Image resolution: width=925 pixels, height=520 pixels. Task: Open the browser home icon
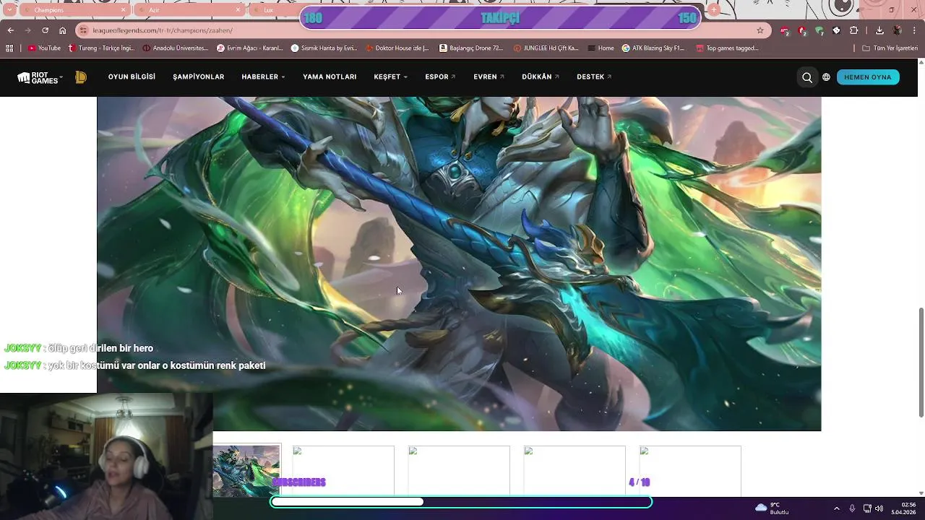tap(63, 30)
